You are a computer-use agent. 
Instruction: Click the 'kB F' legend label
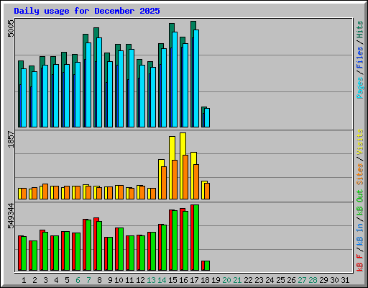[x=360, y=263]
